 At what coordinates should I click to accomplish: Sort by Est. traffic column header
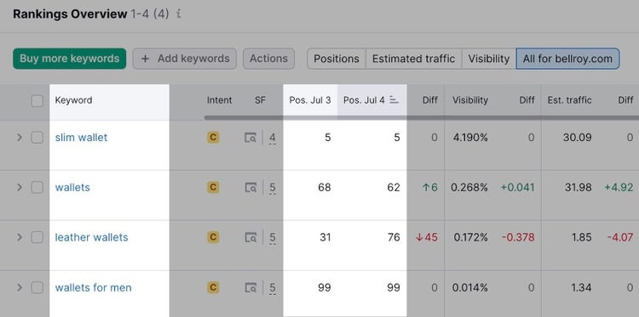pos(570,100)
